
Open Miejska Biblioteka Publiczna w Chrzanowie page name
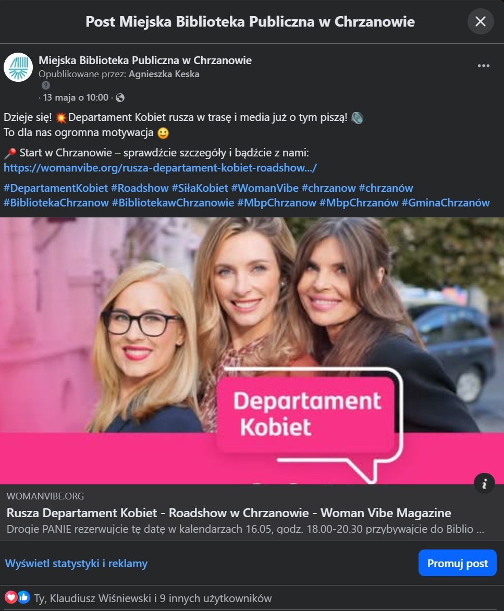145,60
